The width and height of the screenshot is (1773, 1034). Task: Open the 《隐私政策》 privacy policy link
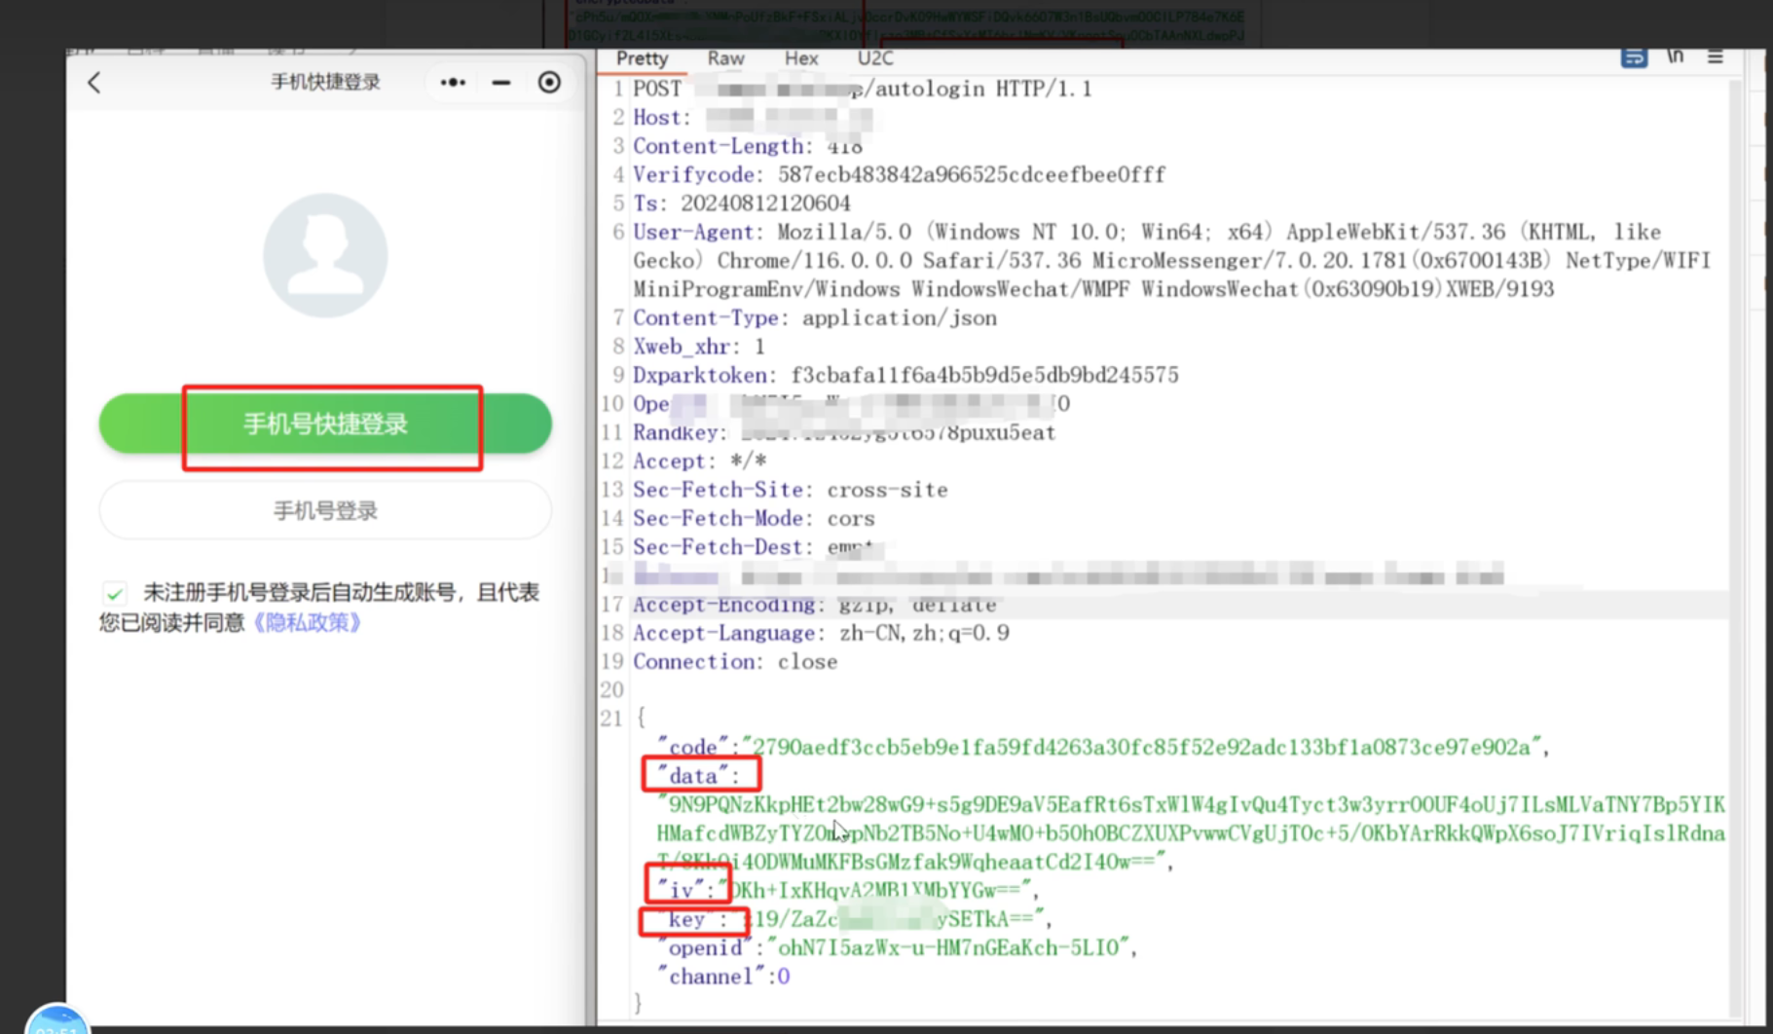point(307,622)
